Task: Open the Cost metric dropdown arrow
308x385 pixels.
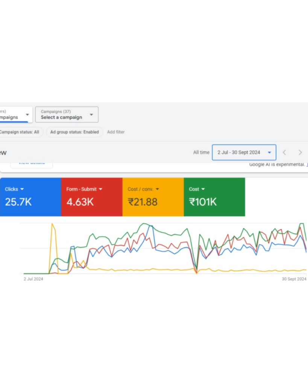Action: click(203, 189)
